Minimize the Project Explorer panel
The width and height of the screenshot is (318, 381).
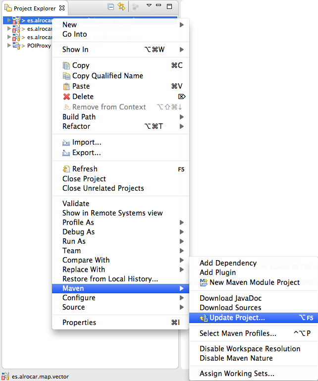coord(159,5)
